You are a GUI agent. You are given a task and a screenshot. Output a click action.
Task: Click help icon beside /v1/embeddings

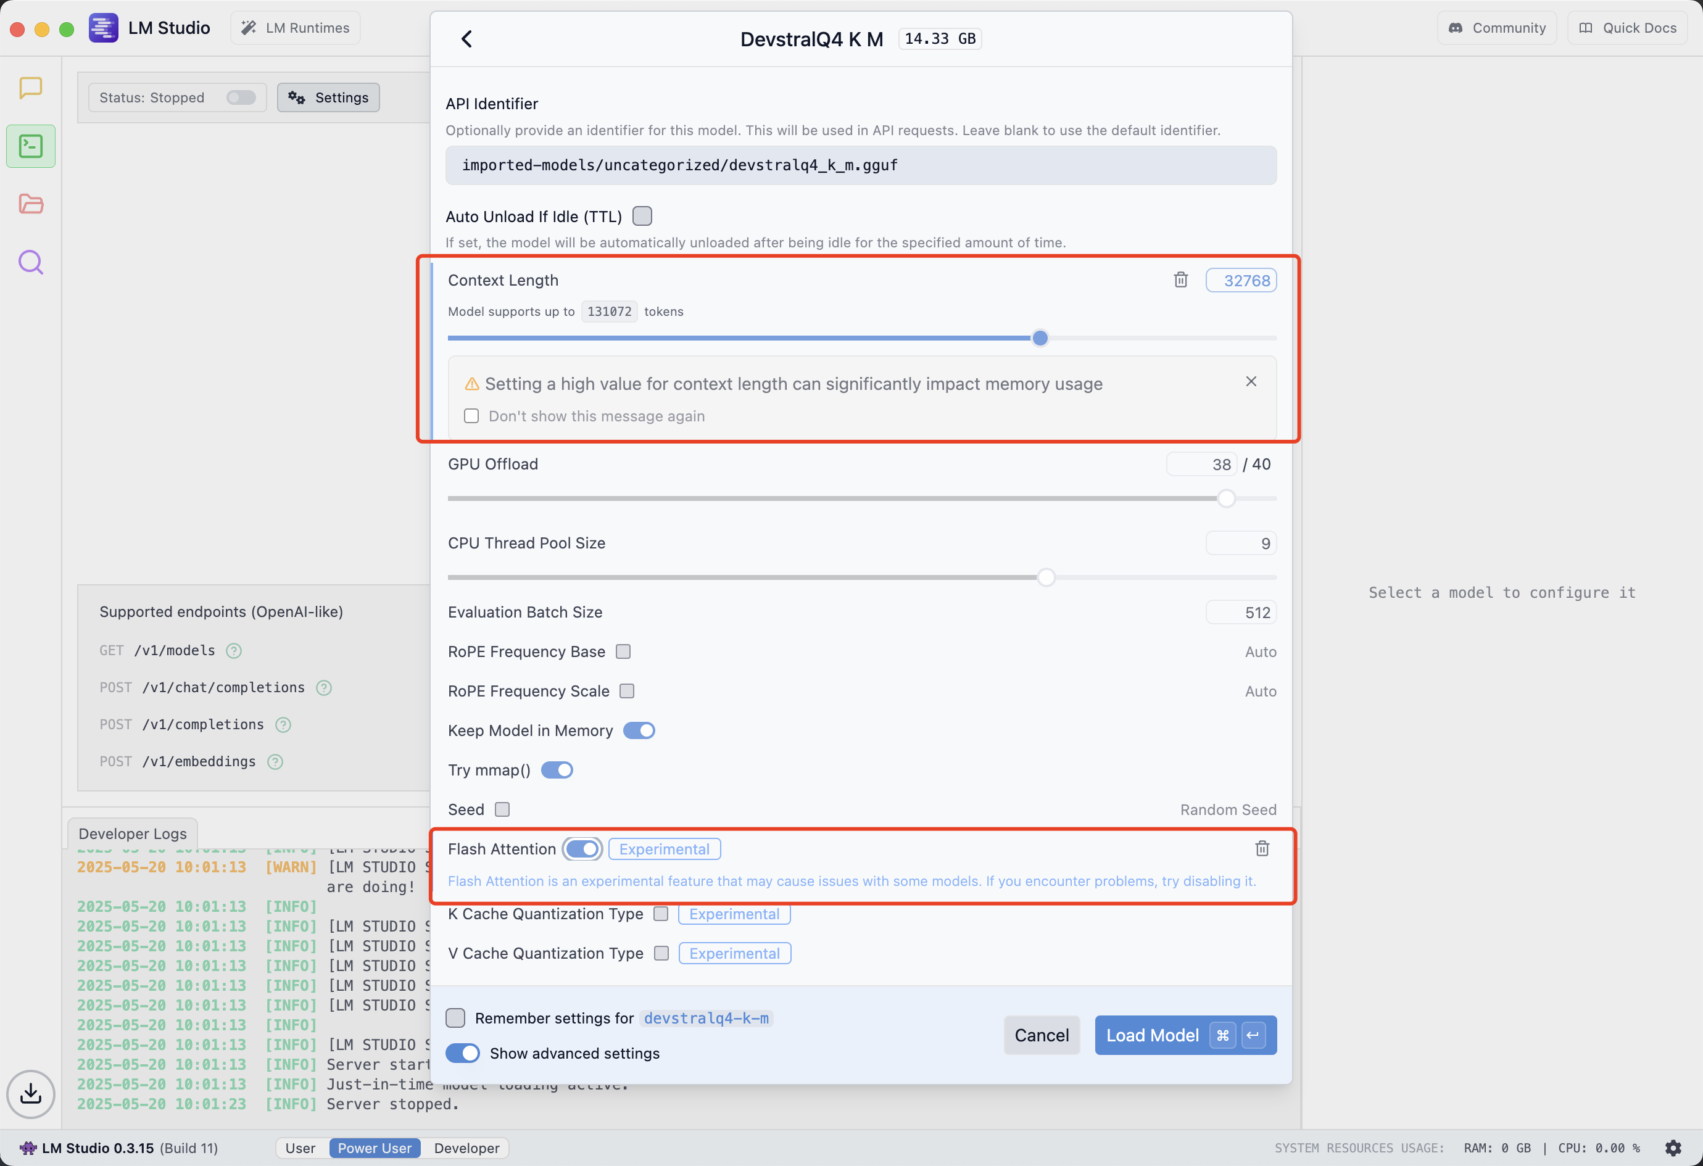click(x=275, y=761)
